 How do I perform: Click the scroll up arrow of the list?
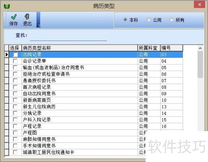tap(200, 48)
